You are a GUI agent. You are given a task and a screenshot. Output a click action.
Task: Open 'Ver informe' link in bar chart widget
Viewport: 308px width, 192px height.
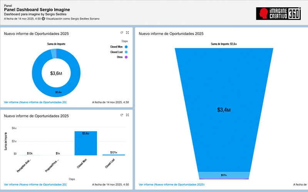pos(35,184)
